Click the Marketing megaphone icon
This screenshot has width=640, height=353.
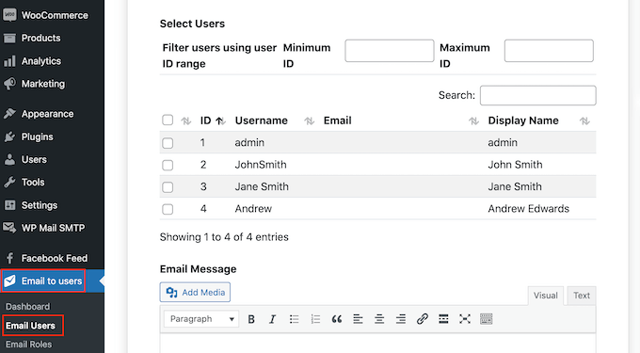pyautogui.click(x=9, y=84)
